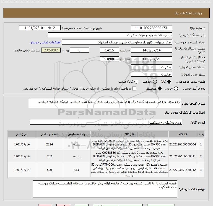Click the response deadline date field 1401/07/14
The width and height of the screenshot is (213, 206).
(152, 50)
